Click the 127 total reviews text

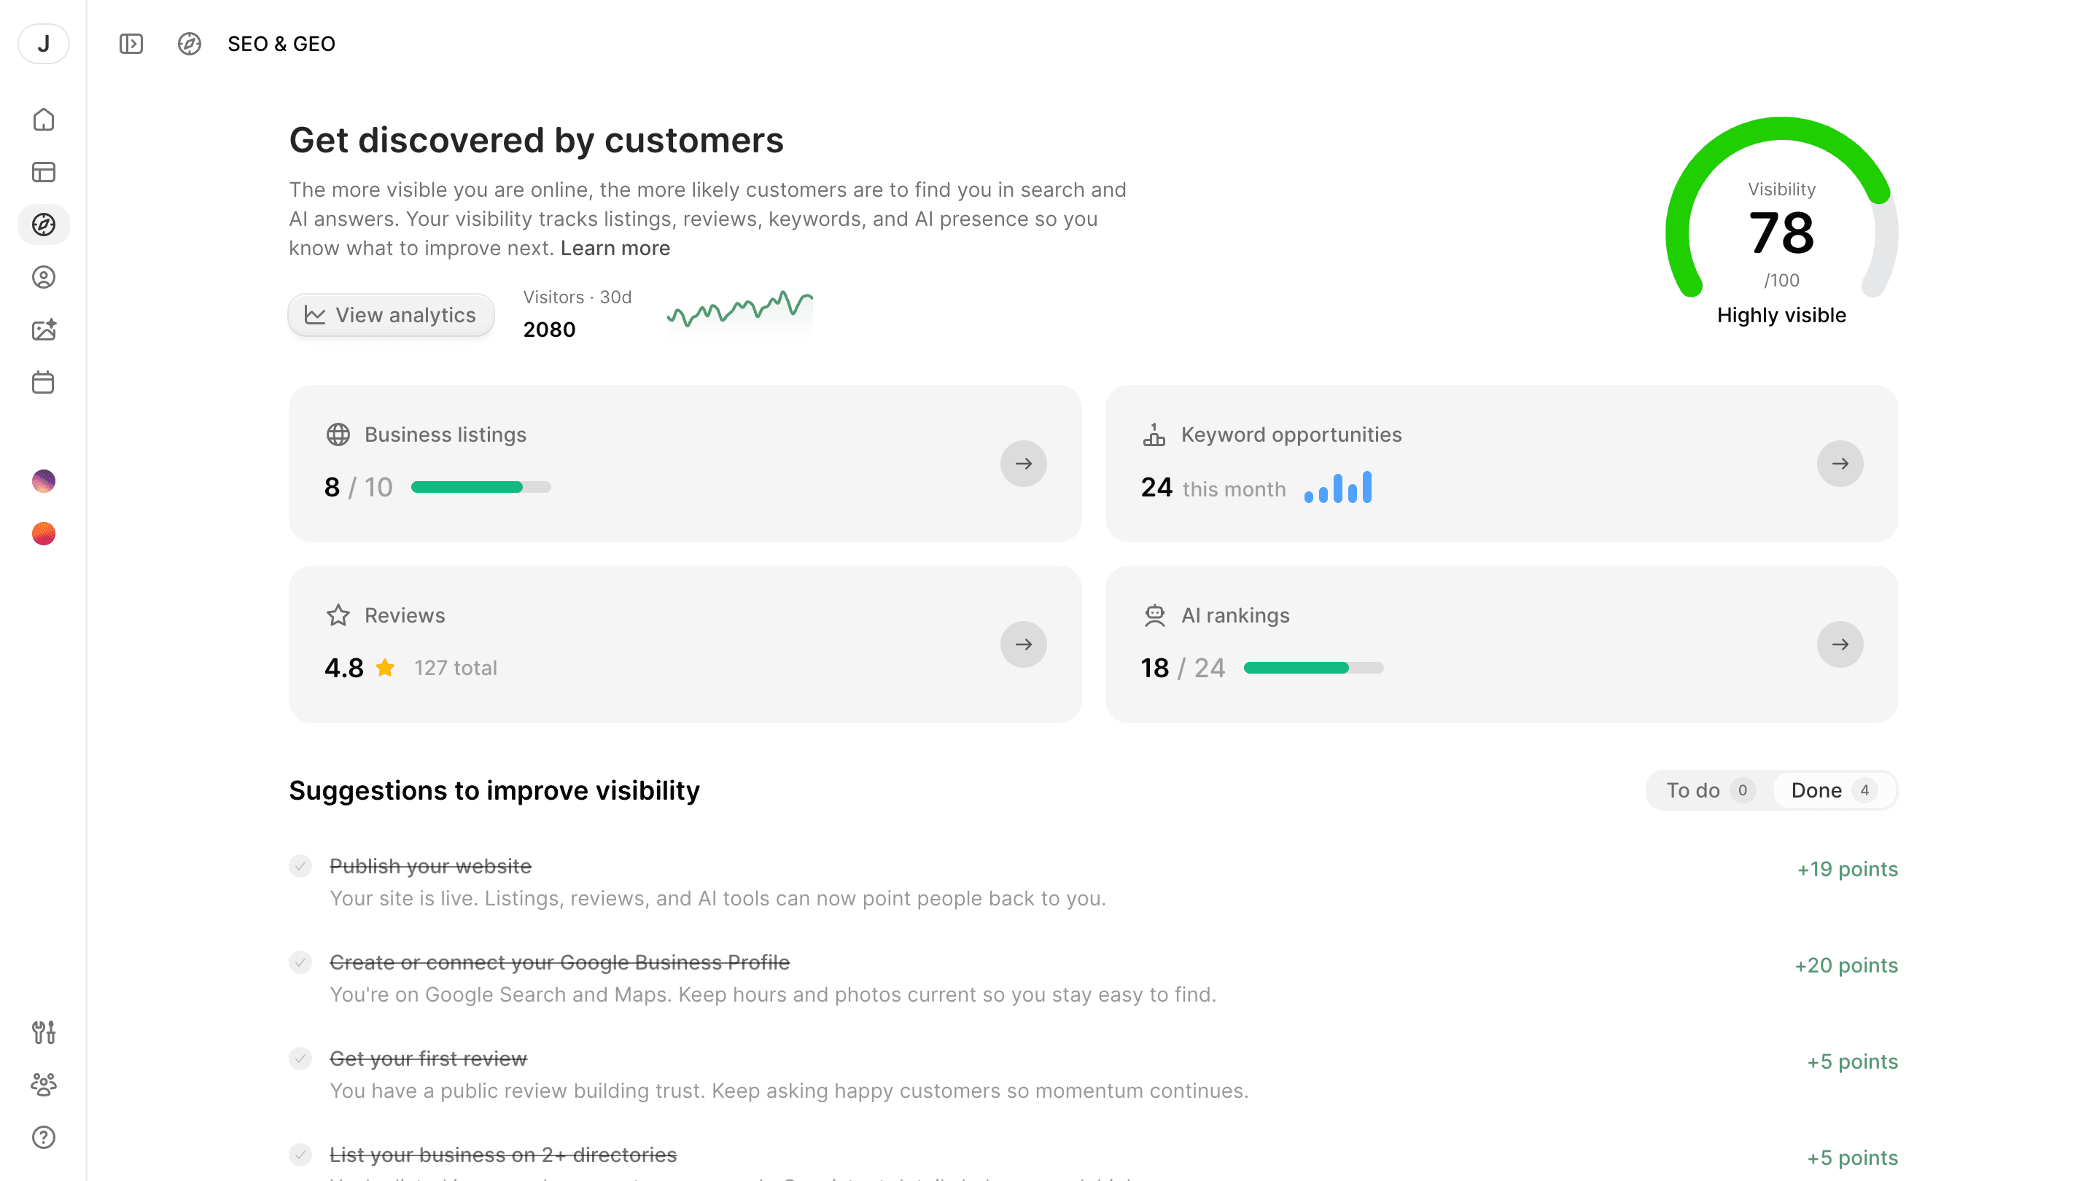pos(455,669)
